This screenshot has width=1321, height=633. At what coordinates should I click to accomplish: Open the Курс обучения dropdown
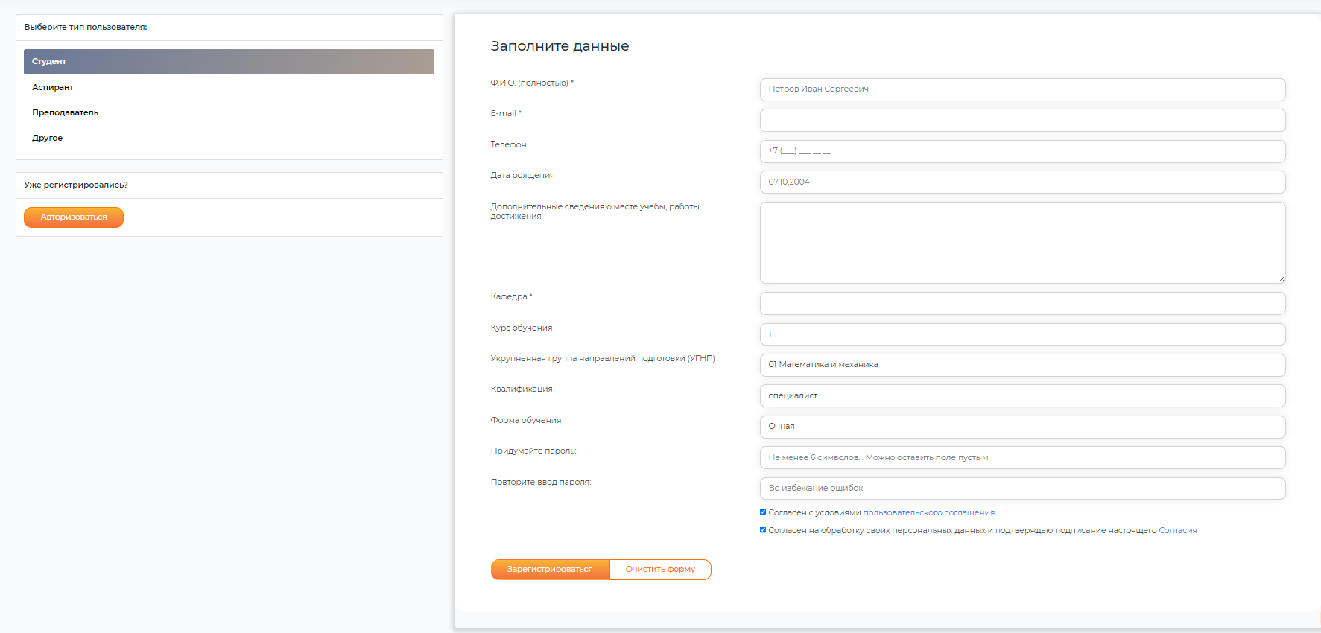pyautogui.click(x=1021, y=334)
